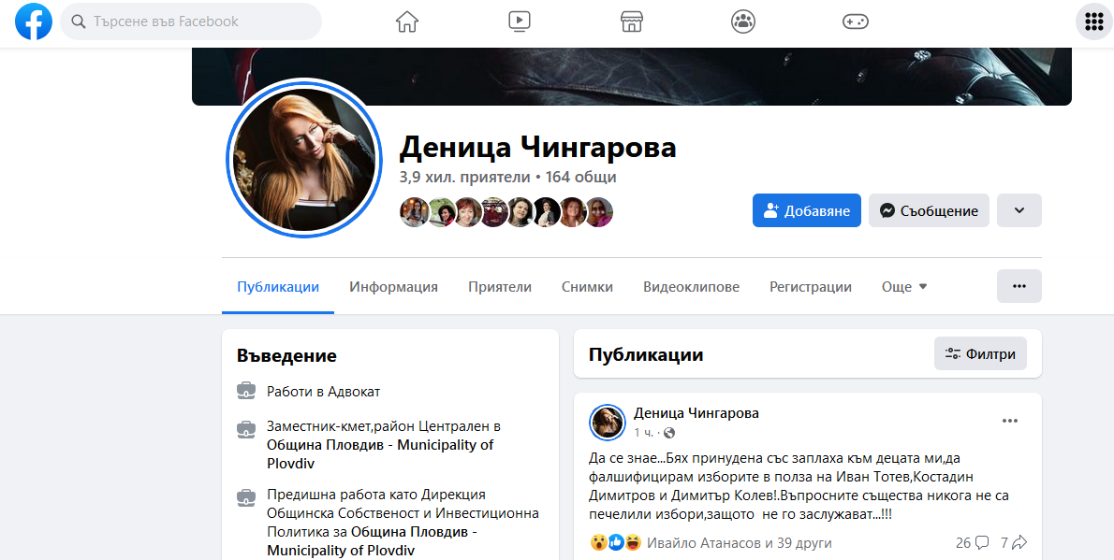The image size is (1114, 560).
Task: Click the Община Пловдив link under Заместник-кмет
Action: [x=380, y=454]
